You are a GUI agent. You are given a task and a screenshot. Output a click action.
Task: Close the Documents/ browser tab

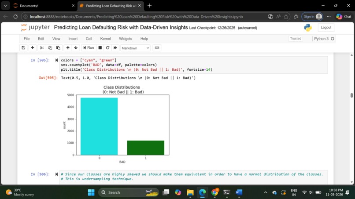[73, 6]
